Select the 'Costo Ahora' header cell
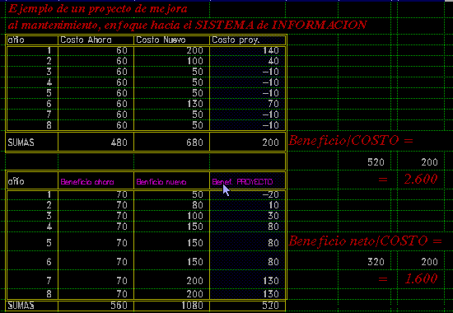 tap(96, 40)
